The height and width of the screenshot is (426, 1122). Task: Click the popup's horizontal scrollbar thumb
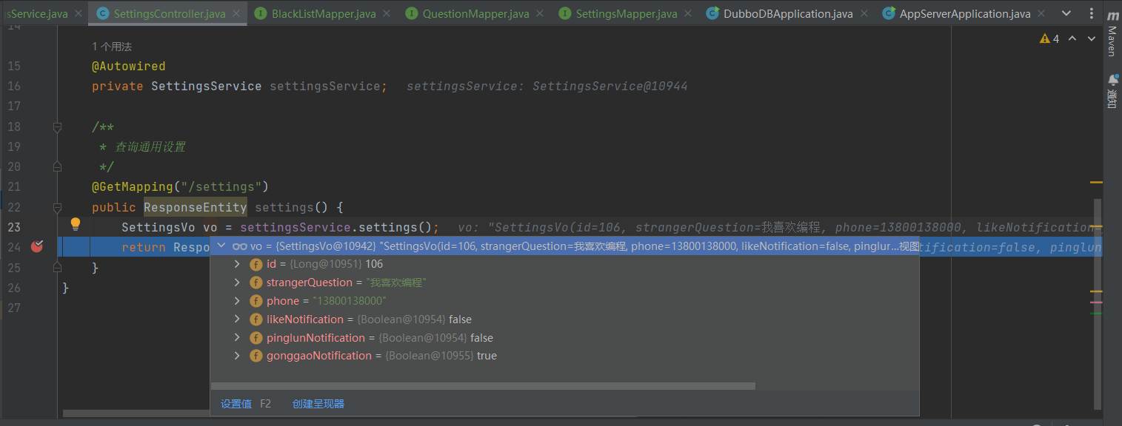(x=483, y=386)
